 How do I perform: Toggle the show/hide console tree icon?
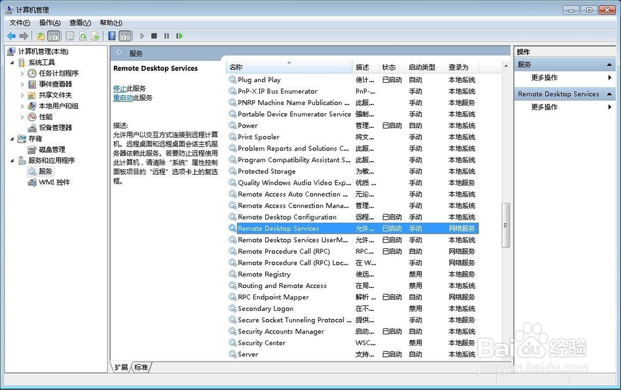[x=54, y=36]
